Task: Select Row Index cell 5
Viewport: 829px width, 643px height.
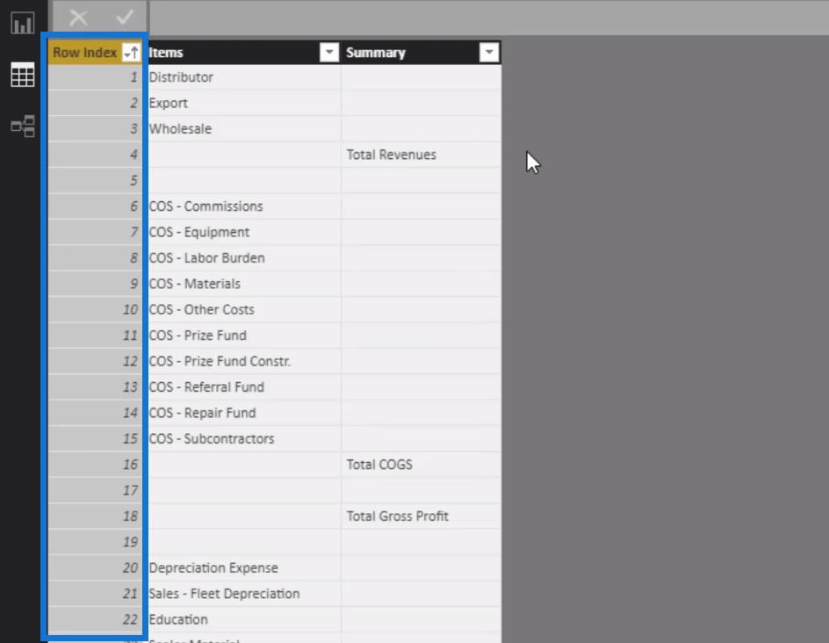Action: tap(95, 181)
